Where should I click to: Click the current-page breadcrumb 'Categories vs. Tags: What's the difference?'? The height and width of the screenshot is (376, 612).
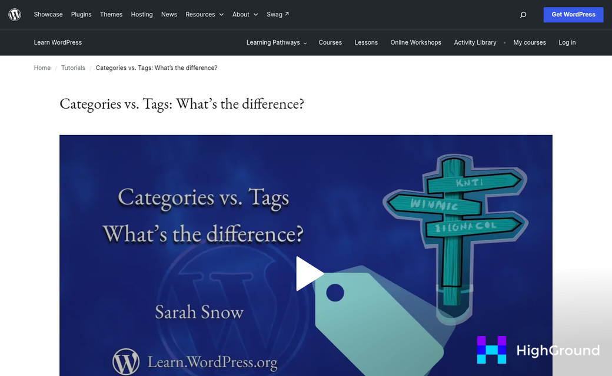tap(157, 68)
